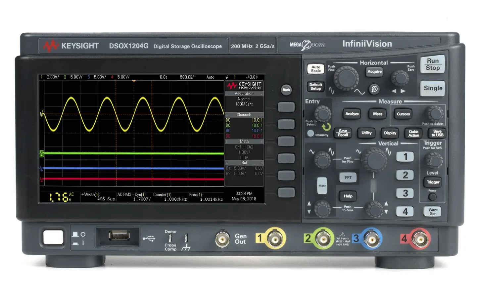
Task: Hit the Quick Action key
Action: tap(413, 133)
